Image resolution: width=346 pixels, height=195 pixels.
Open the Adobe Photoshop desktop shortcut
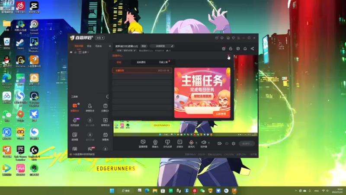click(x=34, y=45)
